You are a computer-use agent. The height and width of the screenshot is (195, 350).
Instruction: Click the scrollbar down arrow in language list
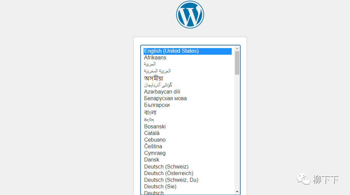pos(237,192)
